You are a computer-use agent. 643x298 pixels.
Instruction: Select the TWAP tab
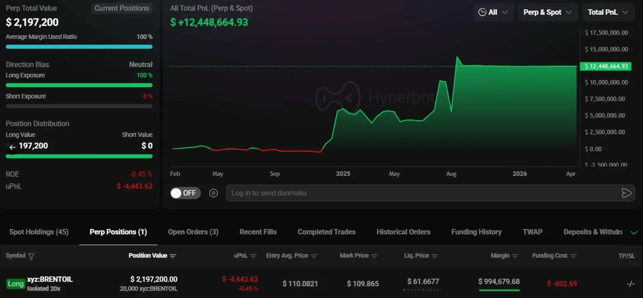[x=532, y=232]
